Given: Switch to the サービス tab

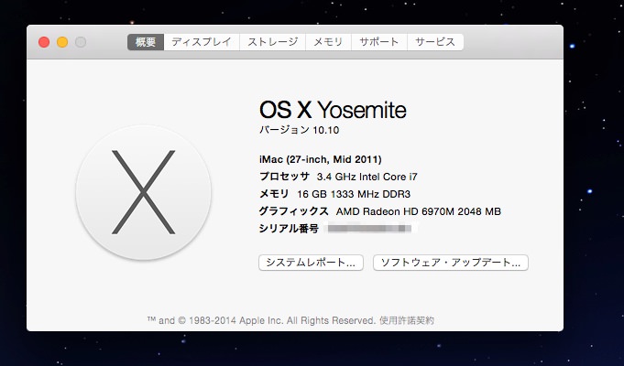Looking at the screenshot, I should 435,42.
